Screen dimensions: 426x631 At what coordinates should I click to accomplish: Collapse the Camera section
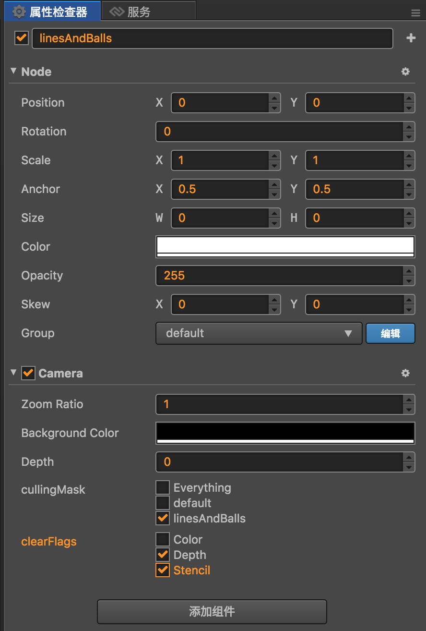pos(13,373)
